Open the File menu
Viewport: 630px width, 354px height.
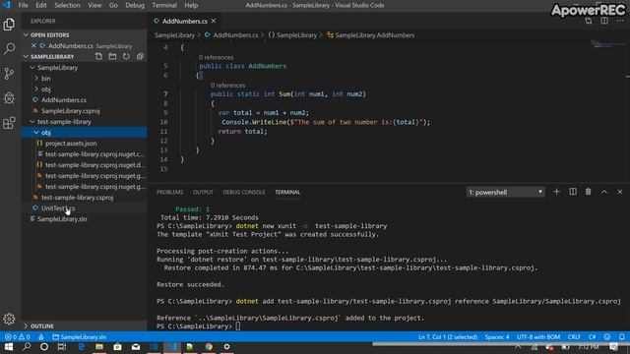24,5
